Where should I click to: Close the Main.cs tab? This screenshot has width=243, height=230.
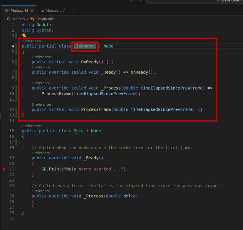tap(32, 11)
